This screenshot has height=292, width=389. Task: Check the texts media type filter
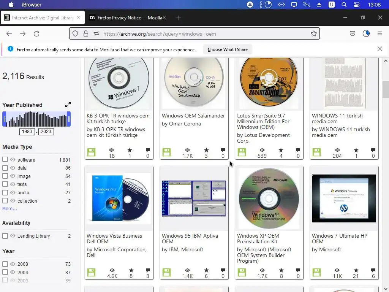pos(5,184)
